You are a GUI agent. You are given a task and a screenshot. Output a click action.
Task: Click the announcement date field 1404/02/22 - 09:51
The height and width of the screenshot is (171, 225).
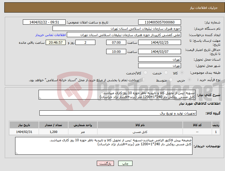44,22
